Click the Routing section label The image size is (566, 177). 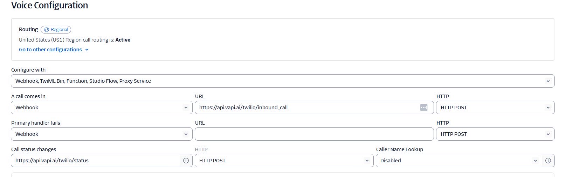[28, 29]
